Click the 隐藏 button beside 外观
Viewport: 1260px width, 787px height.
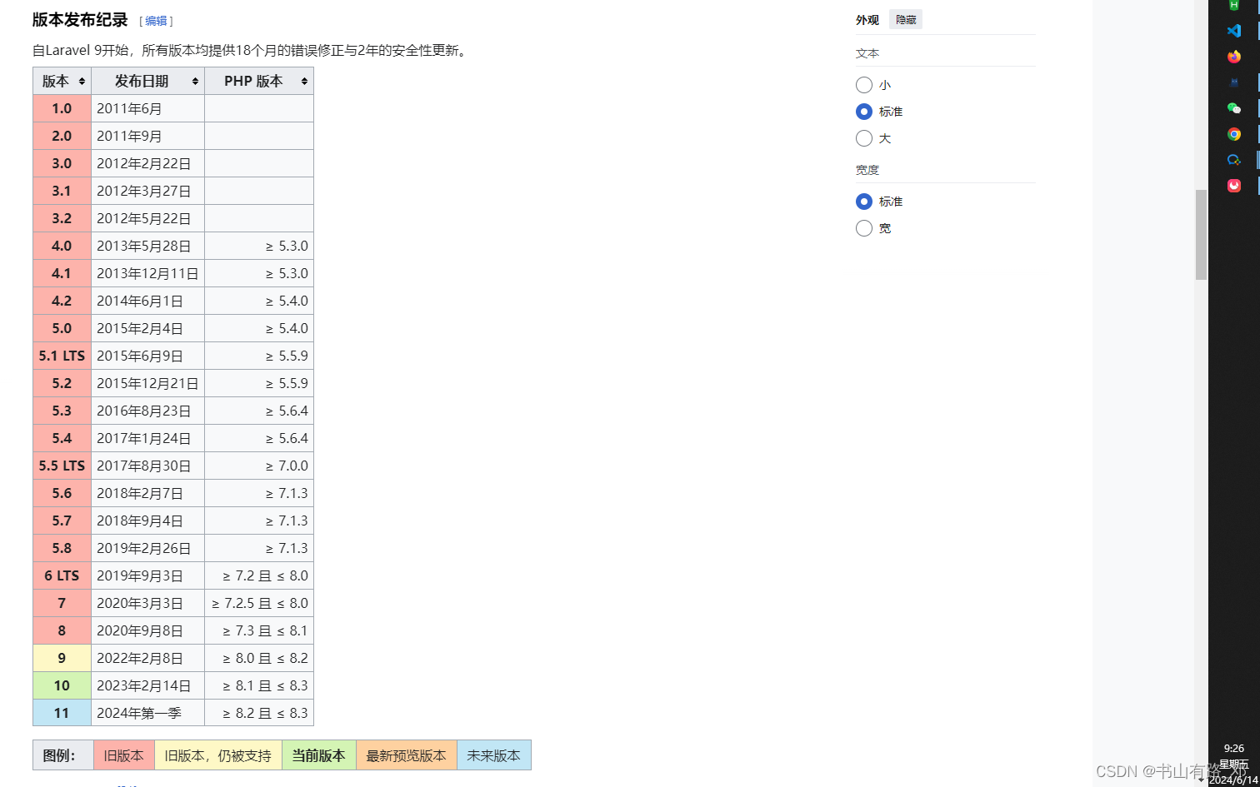point(906,20)
